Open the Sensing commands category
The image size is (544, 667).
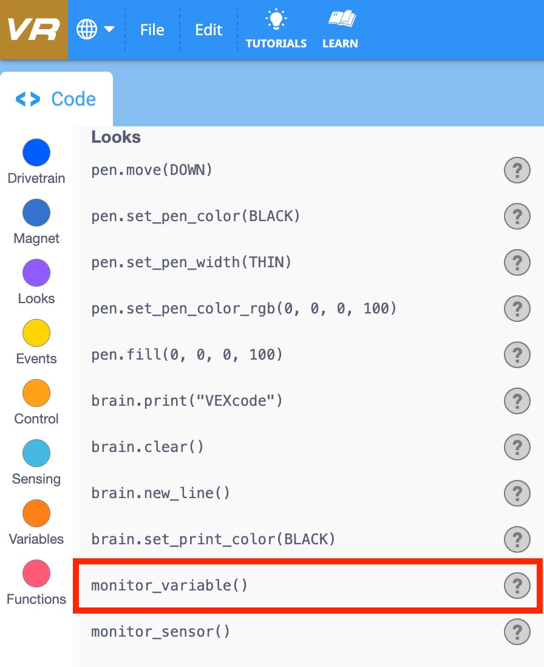click(x=36, y=453)
